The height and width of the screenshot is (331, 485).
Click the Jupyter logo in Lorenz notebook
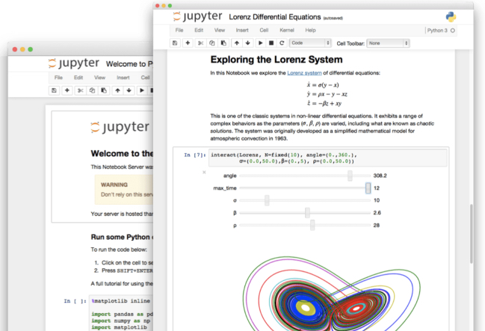pos(197,16)
